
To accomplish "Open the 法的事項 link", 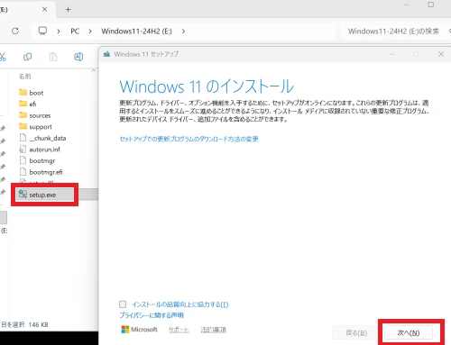I will tap(213, 330).
